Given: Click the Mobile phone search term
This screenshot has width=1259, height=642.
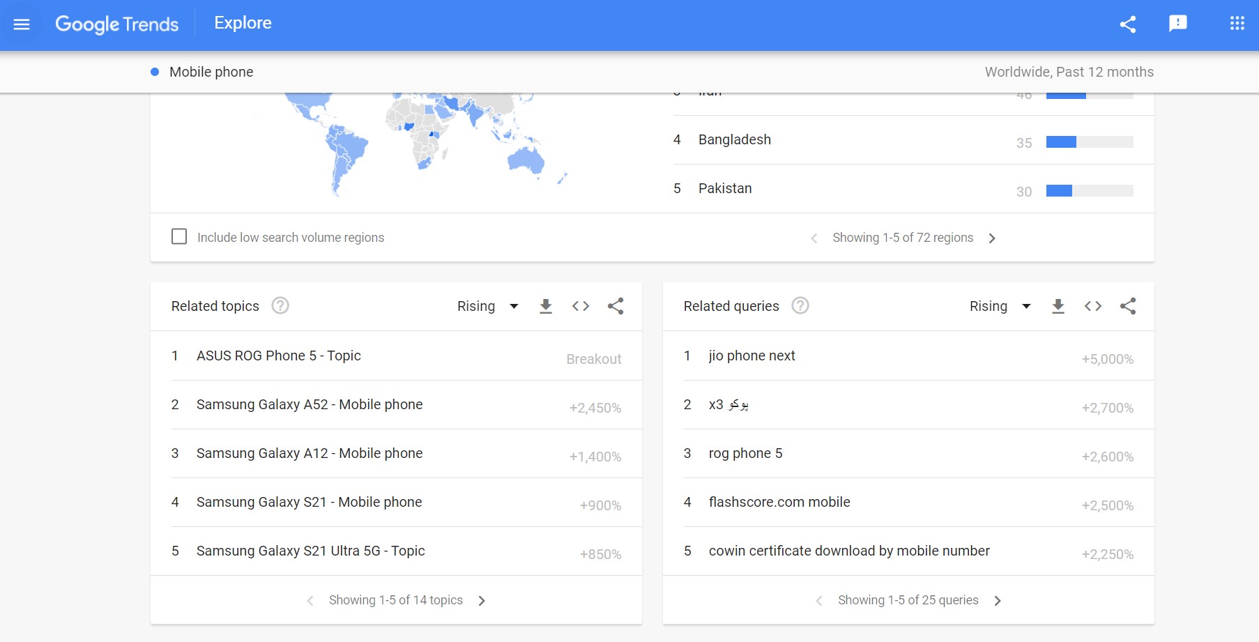Looking at the screenshot, I should coord(211,72).
